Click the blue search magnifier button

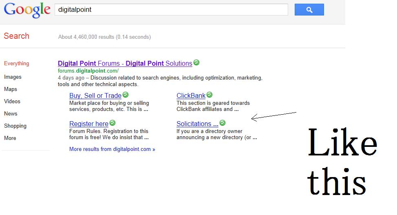coord(309,10)
